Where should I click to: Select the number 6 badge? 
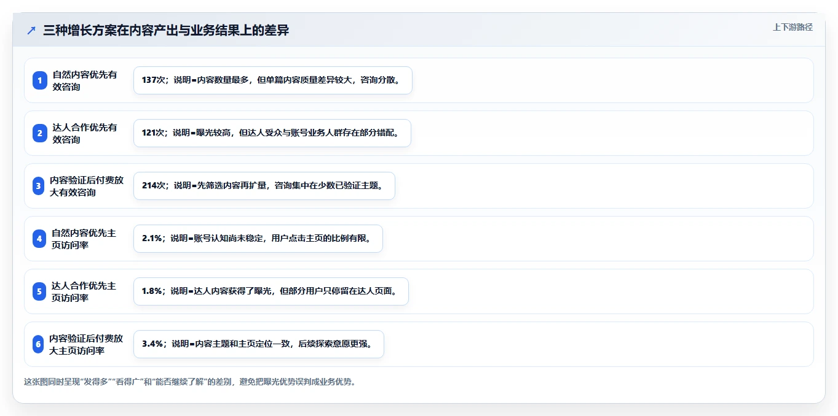tap(38, 344)
